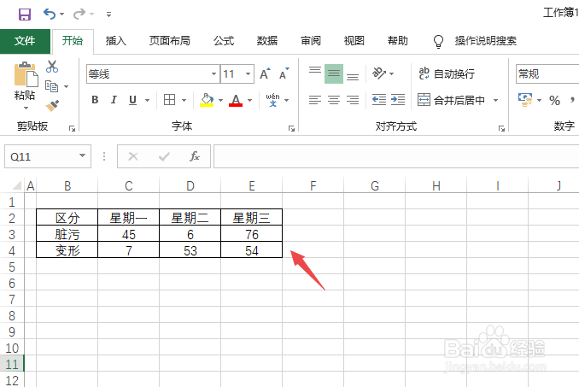
Task: Switch to the 开始 tab
Action: 73,41
